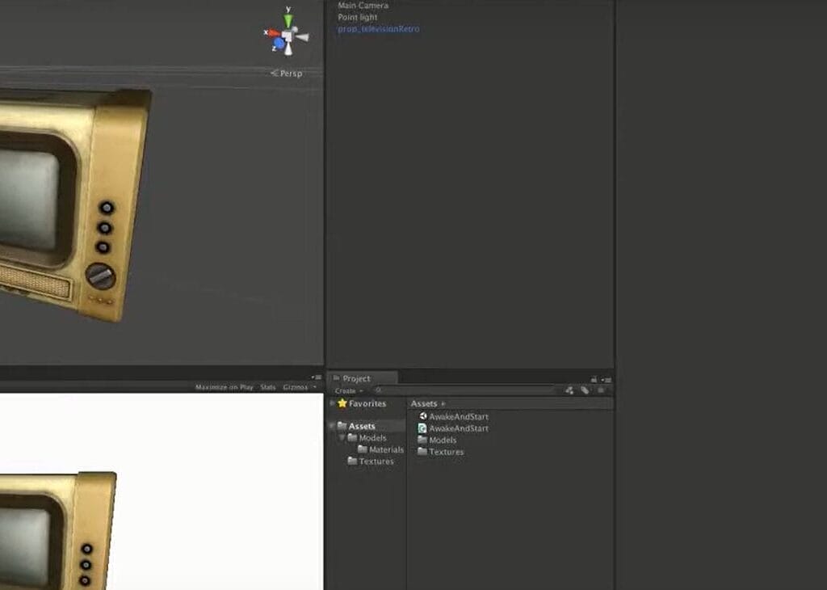Select the Models folder in the Project tree
Screen dimensions: 827x590
pos(373,438)
